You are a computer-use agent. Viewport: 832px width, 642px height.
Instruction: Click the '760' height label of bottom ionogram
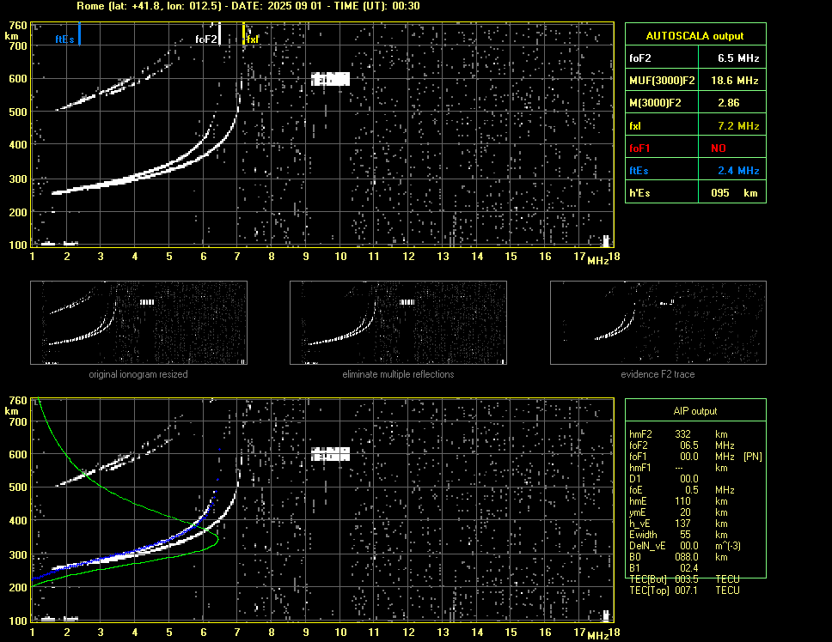18,400
